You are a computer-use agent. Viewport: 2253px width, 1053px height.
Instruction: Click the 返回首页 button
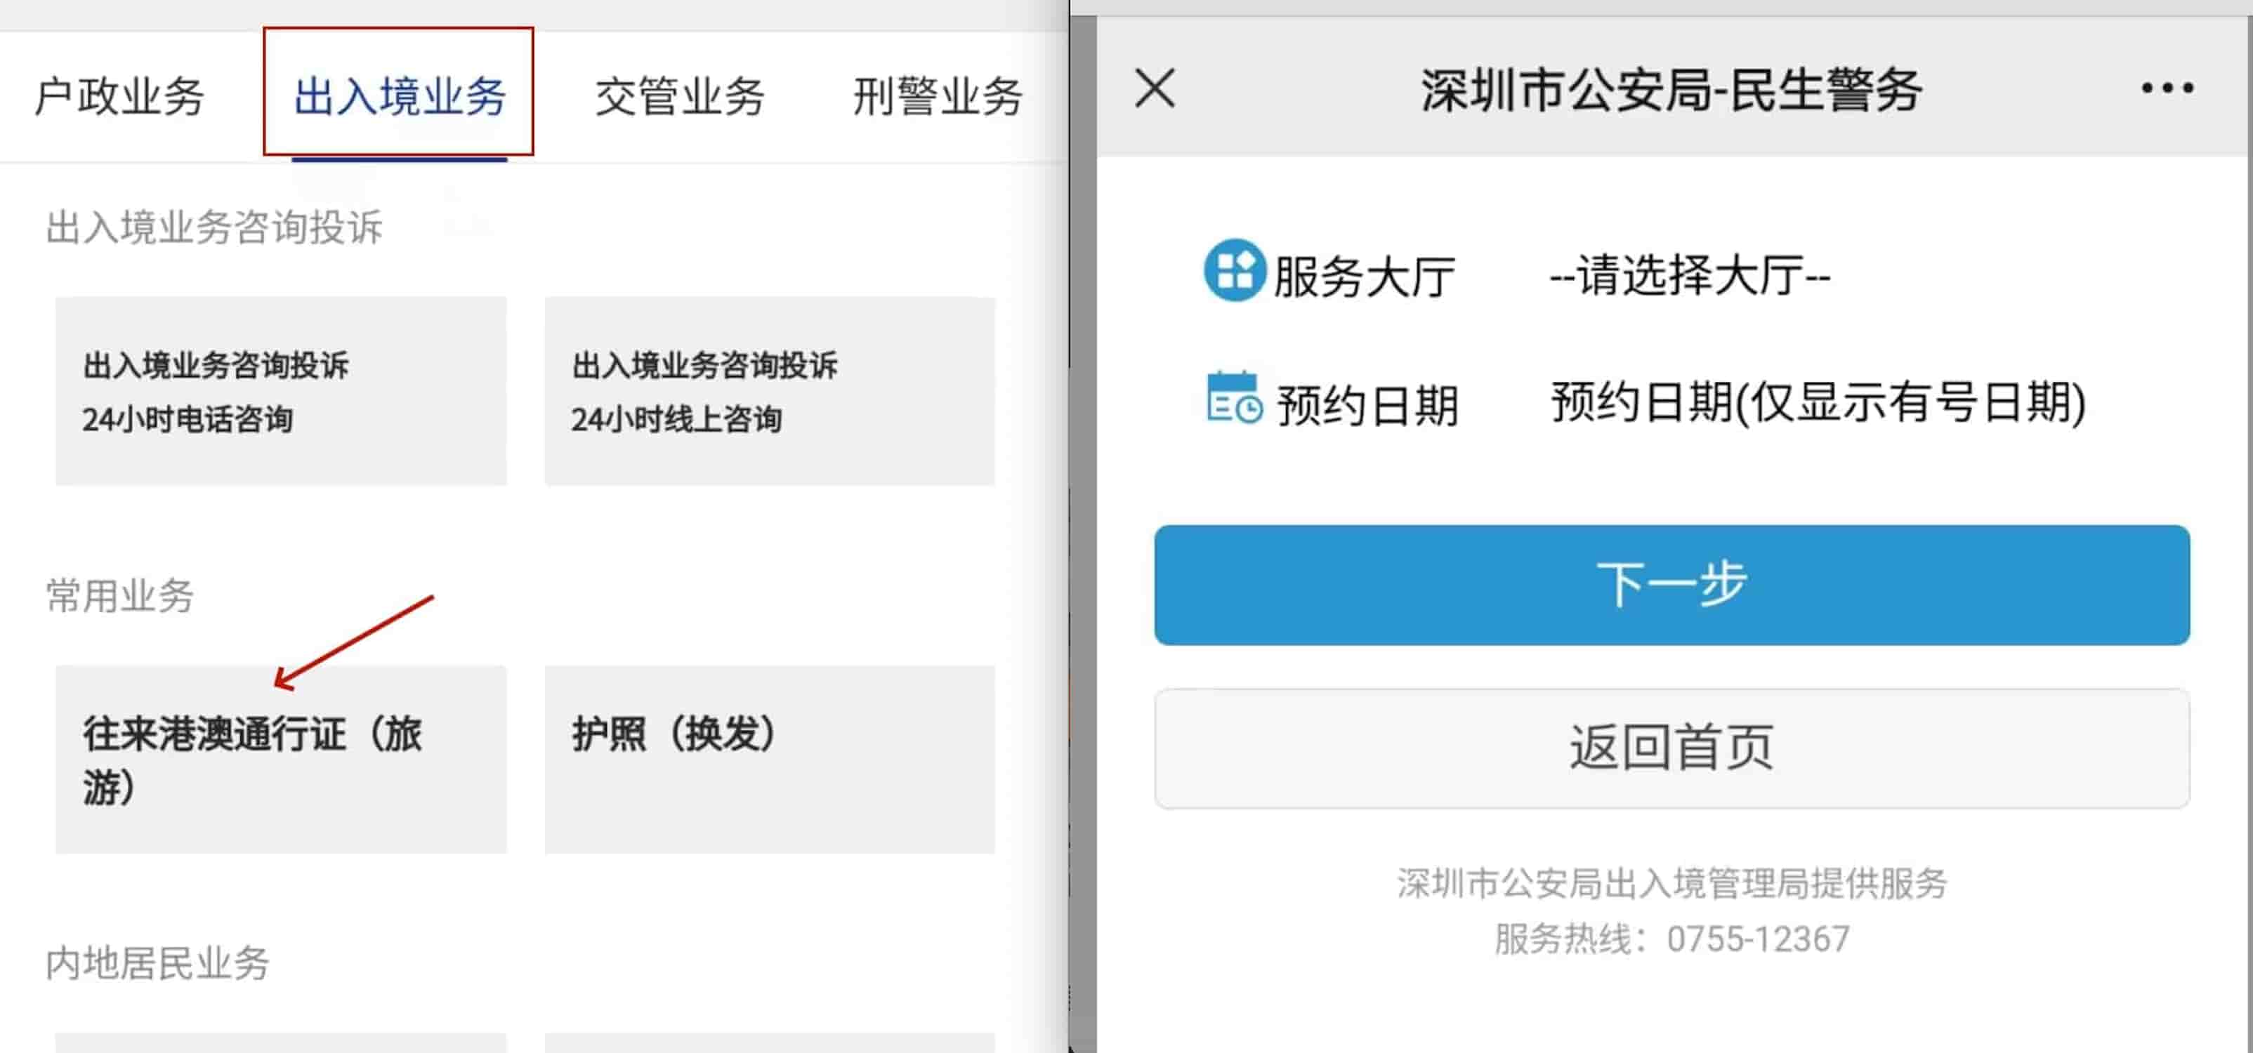click(x=1671, y=748)
